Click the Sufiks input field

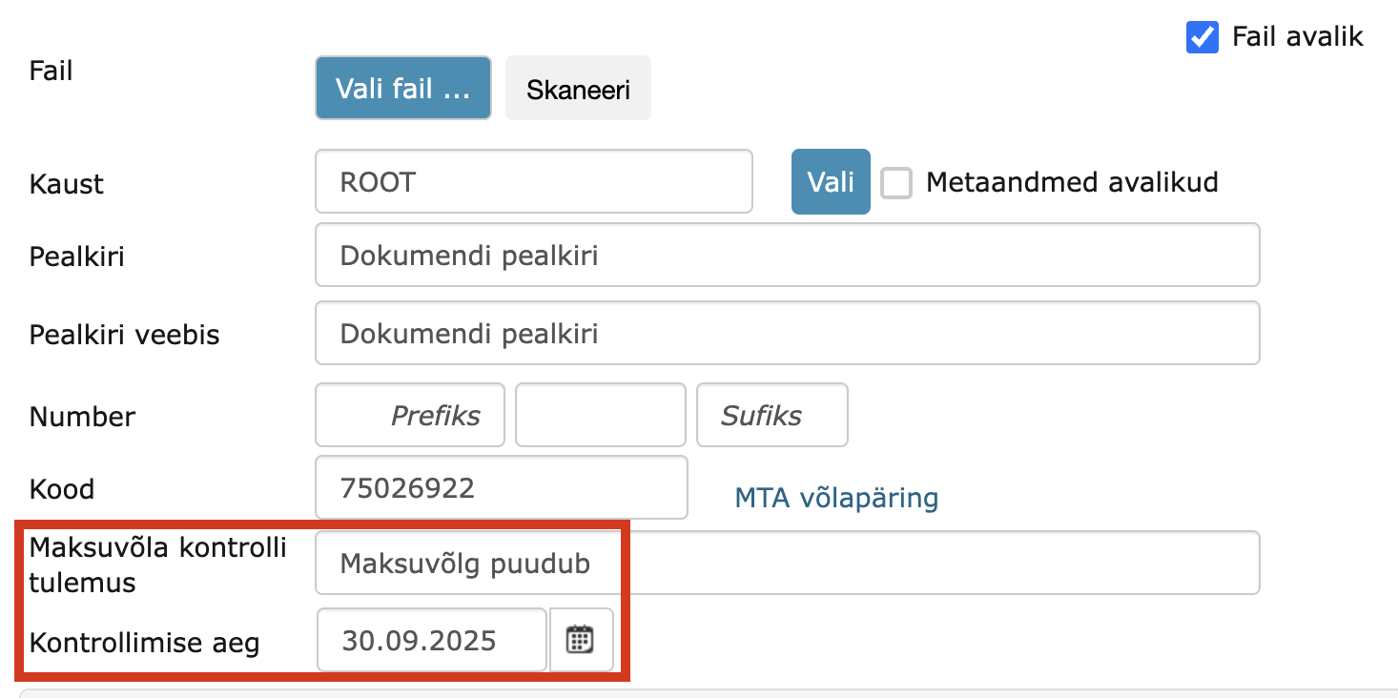click(771, 415)
